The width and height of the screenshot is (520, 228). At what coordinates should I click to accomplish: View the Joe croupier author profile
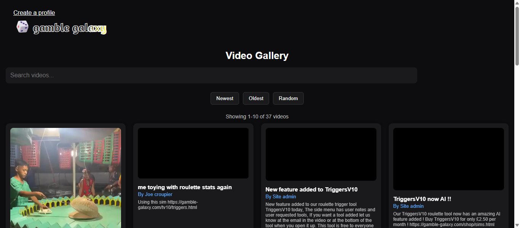tap(155, 195)
